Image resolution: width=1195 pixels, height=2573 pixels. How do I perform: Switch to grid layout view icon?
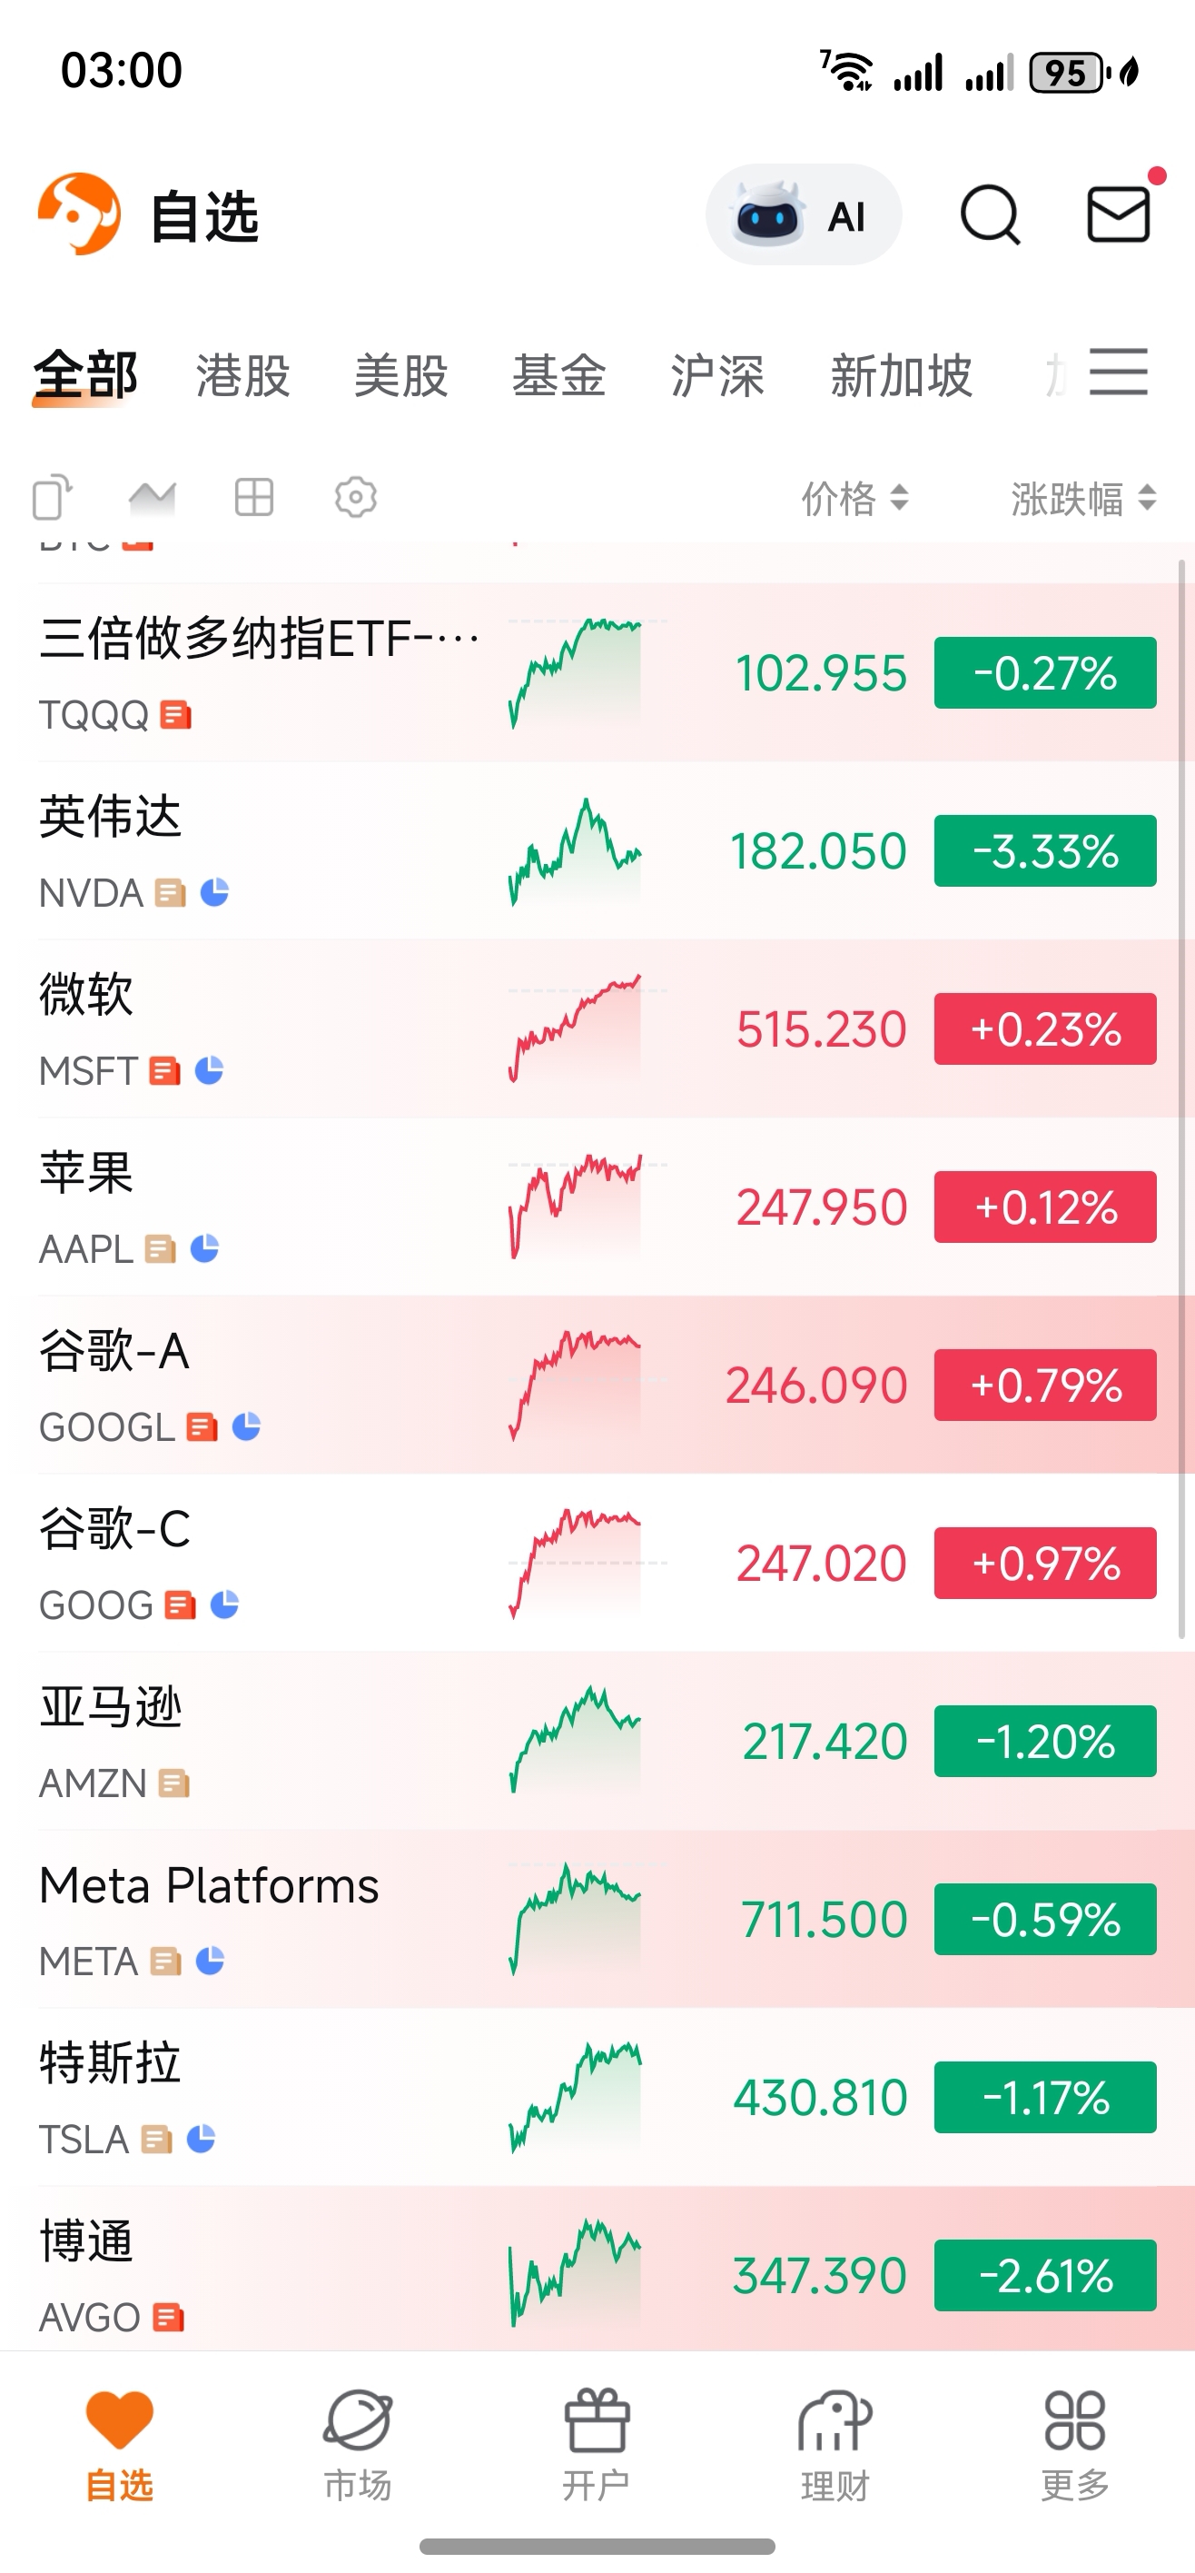pyautogui.click(x=253, y=496)
